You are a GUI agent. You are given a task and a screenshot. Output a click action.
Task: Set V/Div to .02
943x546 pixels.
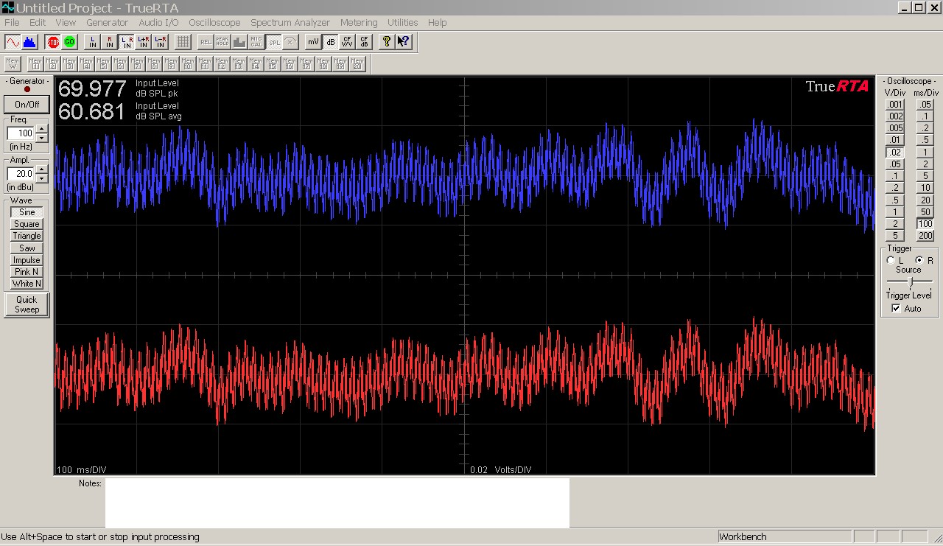point(894,153)
